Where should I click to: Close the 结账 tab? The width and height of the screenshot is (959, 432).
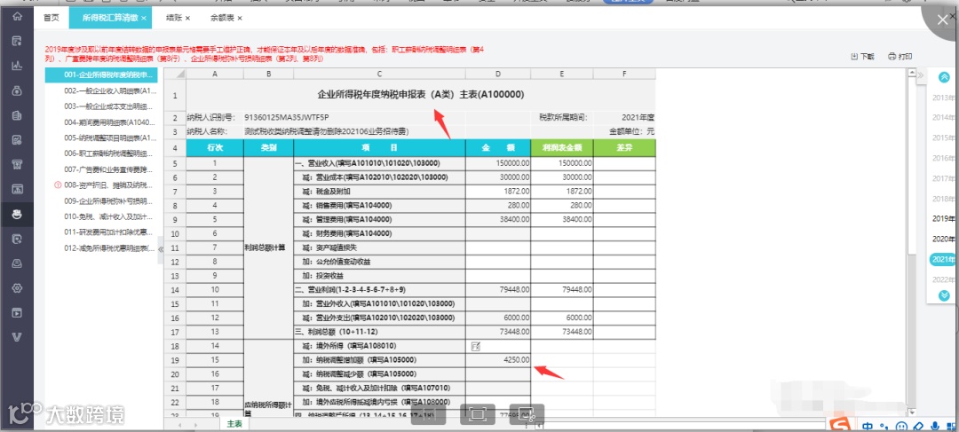click(187, 19)
